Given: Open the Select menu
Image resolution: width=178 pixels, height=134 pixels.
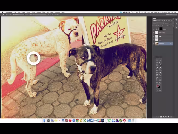Looking at the screenshot, I should pyautogui.click(x=39, y=12).
